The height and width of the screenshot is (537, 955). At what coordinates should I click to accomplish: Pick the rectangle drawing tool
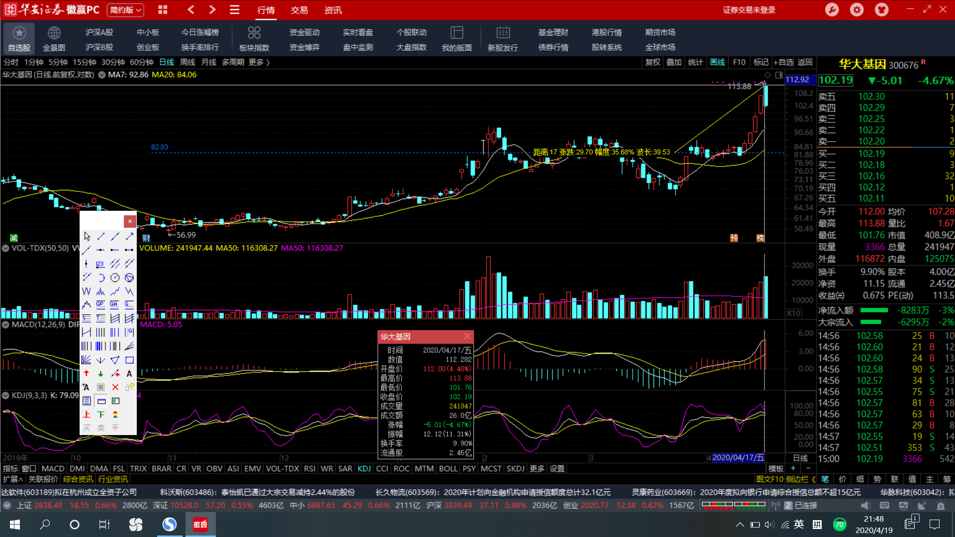point(129,360)
